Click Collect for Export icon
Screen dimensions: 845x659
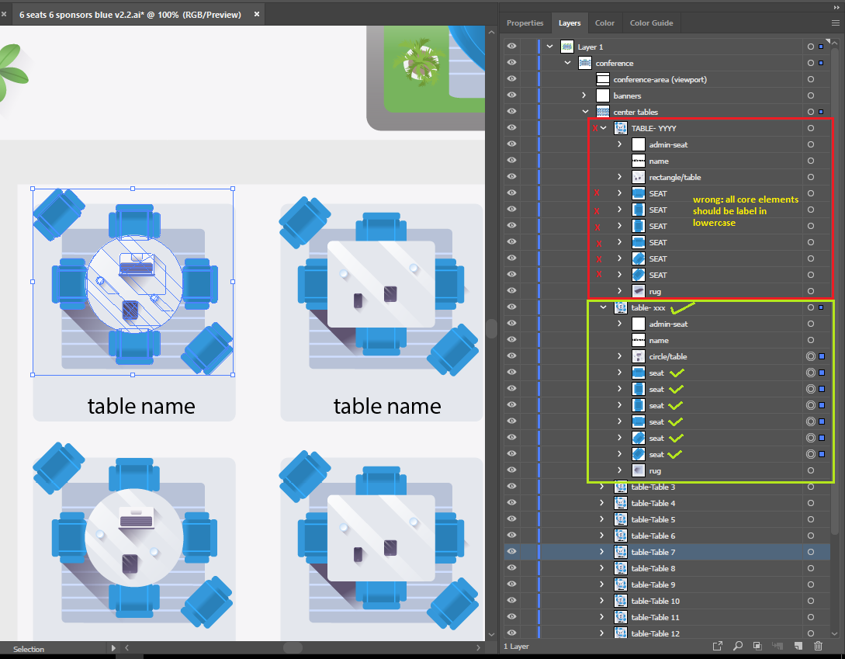[717, 646]
